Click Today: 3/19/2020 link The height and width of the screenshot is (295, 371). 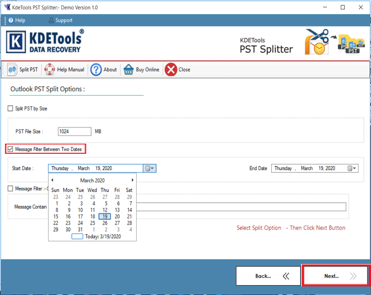point(103,236)
